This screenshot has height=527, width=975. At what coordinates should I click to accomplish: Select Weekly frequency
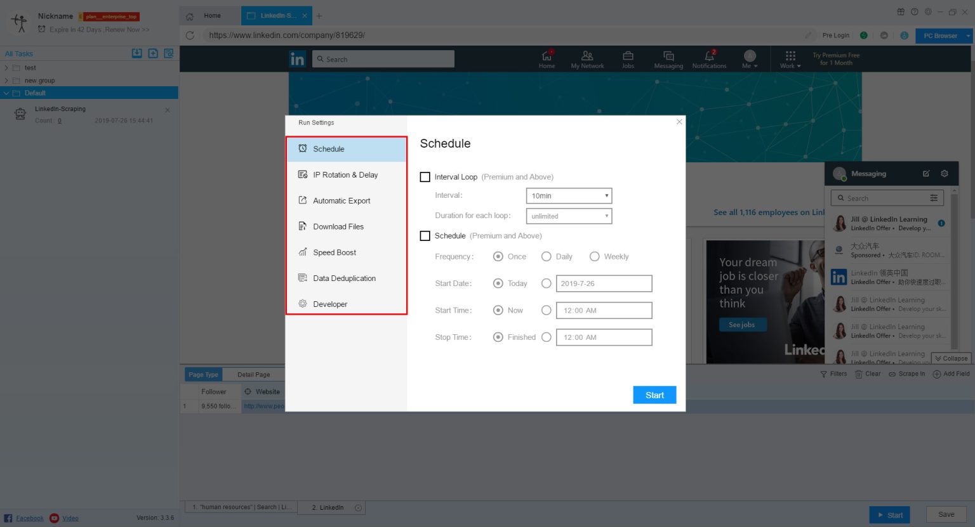coord(595,256)
